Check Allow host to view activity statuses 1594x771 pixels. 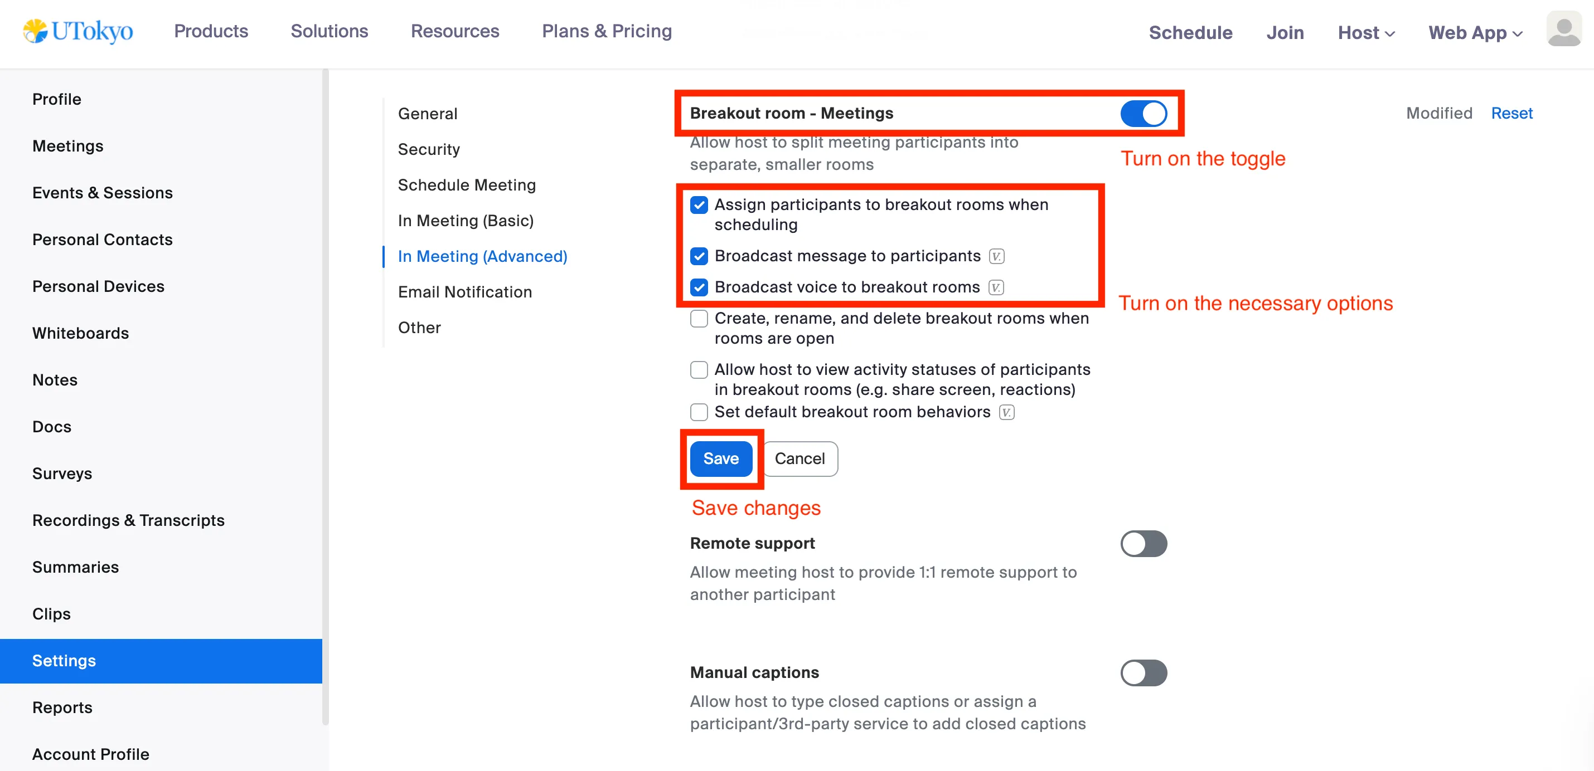(699, 370)
